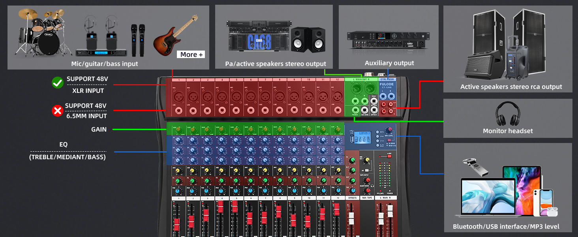This screenshot has height=237, width=578.
Task: Click the "Auxiliary output" label
Action: click(x=389, y=63)
